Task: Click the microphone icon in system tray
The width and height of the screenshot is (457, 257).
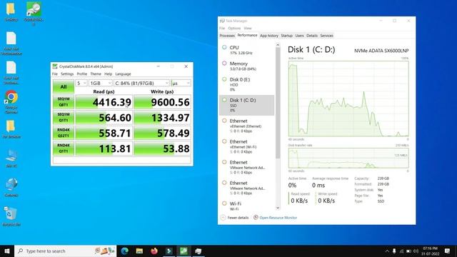Action: pyautogui.click(x=394, y=251)
